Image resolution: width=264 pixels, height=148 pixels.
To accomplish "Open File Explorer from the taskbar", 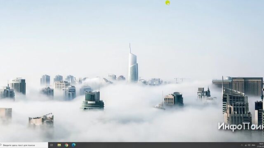I will tap(59, 145).
